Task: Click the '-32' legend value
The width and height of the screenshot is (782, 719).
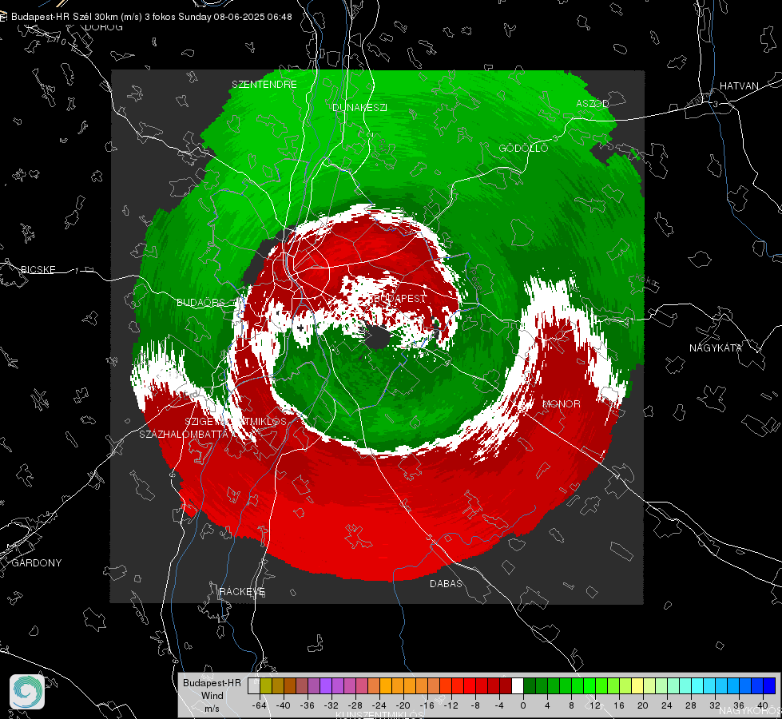Action: click(x=331, y=705)
